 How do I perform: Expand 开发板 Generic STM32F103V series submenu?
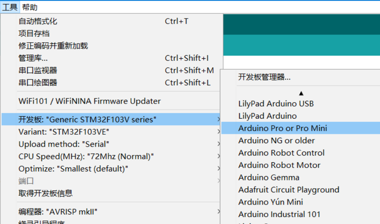coord(111,120)
